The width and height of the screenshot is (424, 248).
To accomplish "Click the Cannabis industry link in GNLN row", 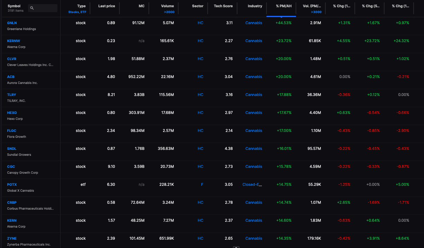I will coord(254,23).
